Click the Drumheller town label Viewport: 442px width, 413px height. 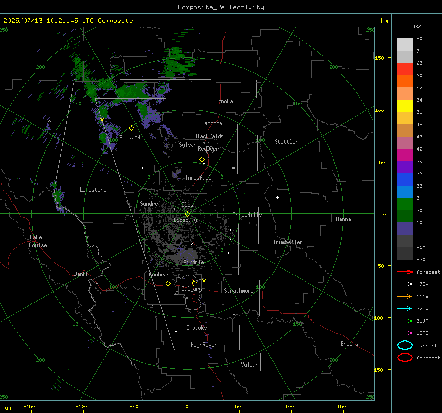(x=288, y=242)
